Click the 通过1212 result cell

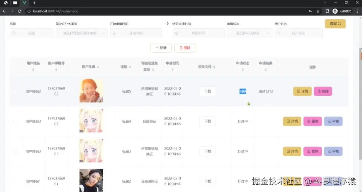tap(266, 91)
